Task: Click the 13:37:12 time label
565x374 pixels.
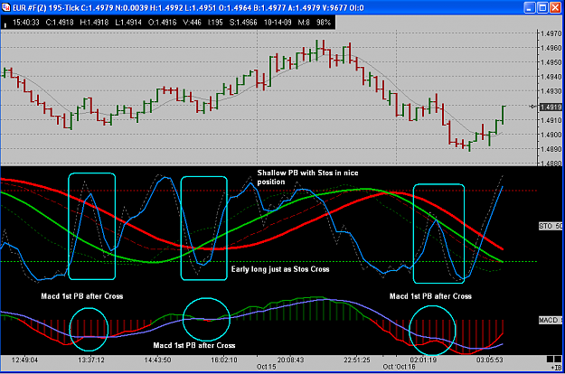Action: (91, 360)
